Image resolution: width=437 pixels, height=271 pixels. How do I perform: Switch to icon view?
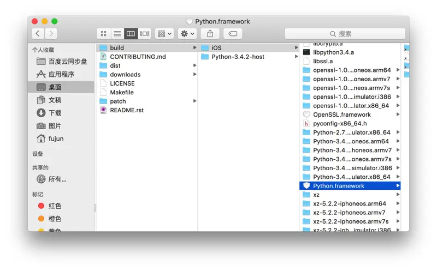(x=103, y=34)
